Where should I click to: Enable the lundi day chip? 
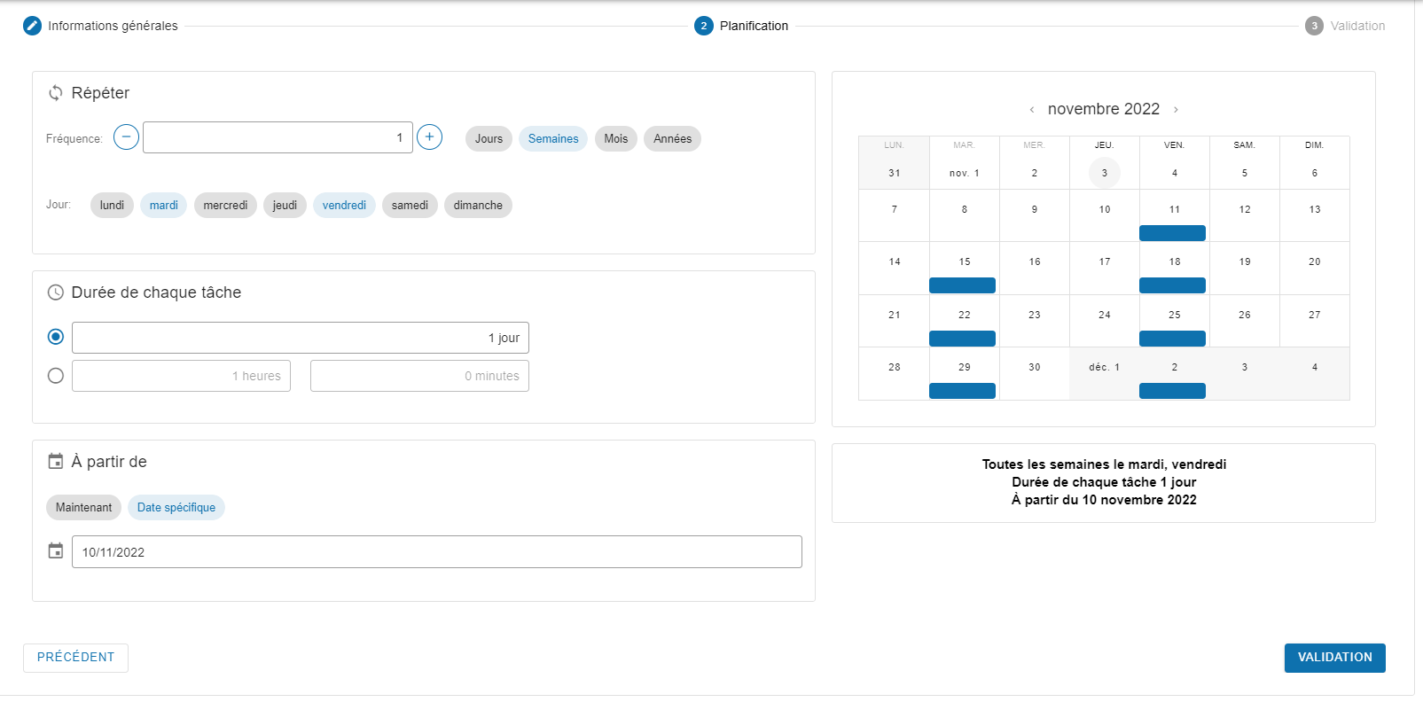(112, 206)
